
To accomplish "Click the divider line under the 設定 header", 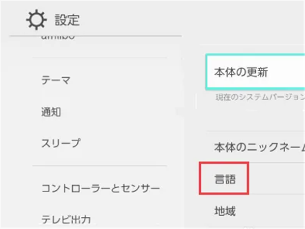I will [x=102, y=36].
